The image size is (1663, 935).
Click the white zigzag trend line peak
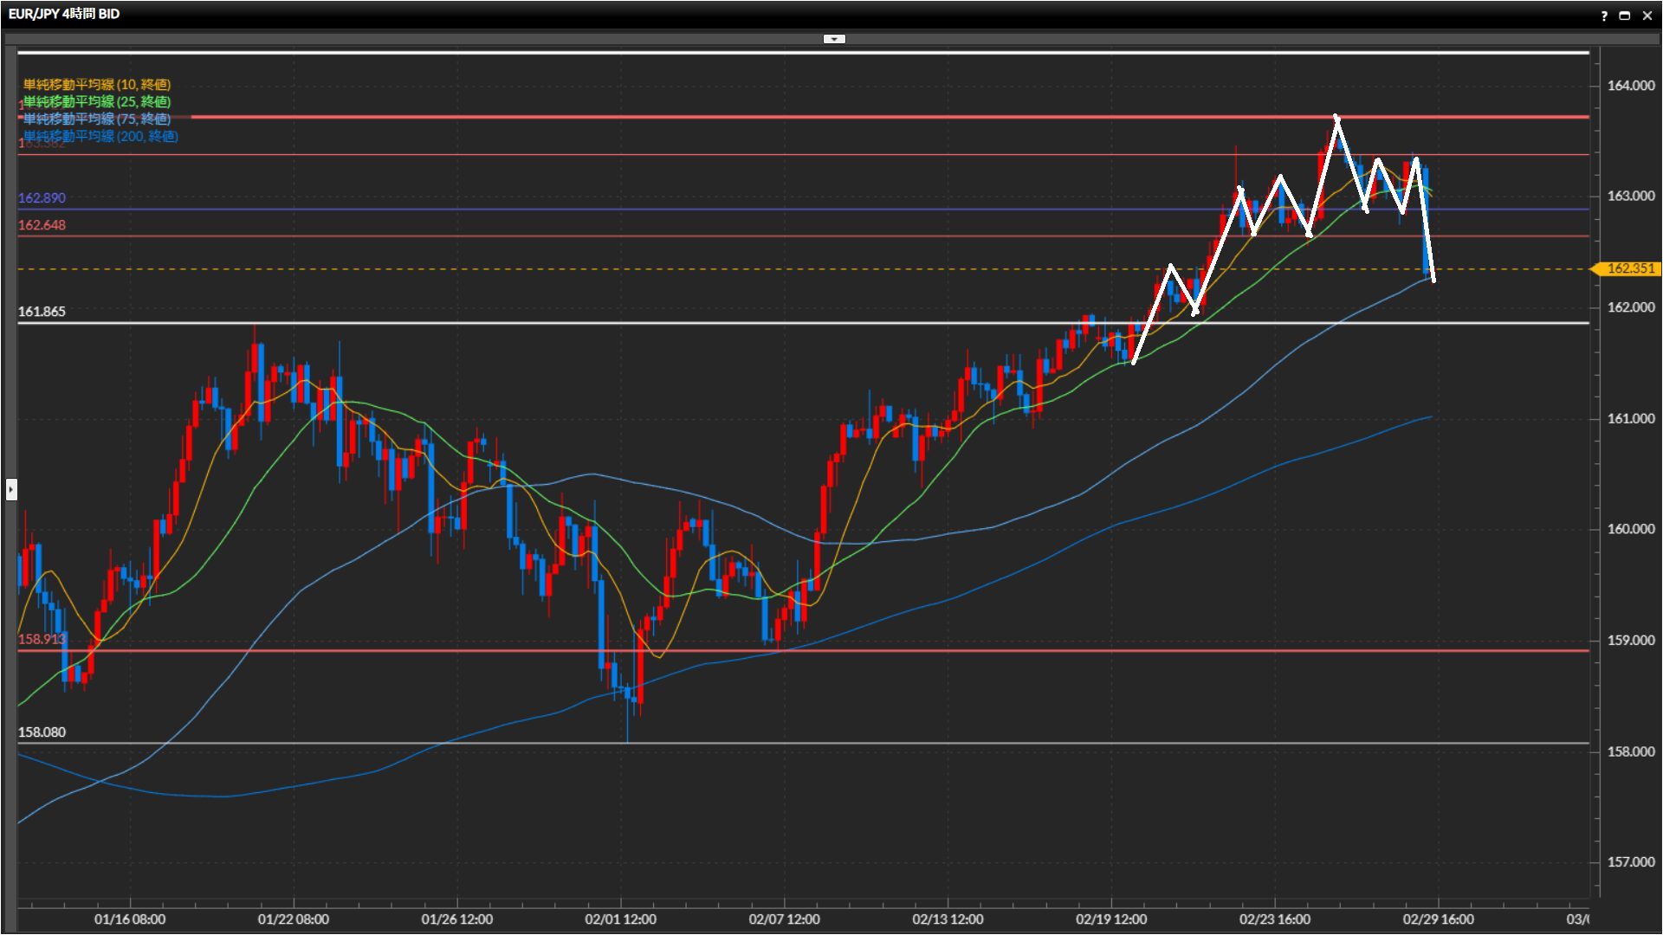click(x=1336, y=117)
